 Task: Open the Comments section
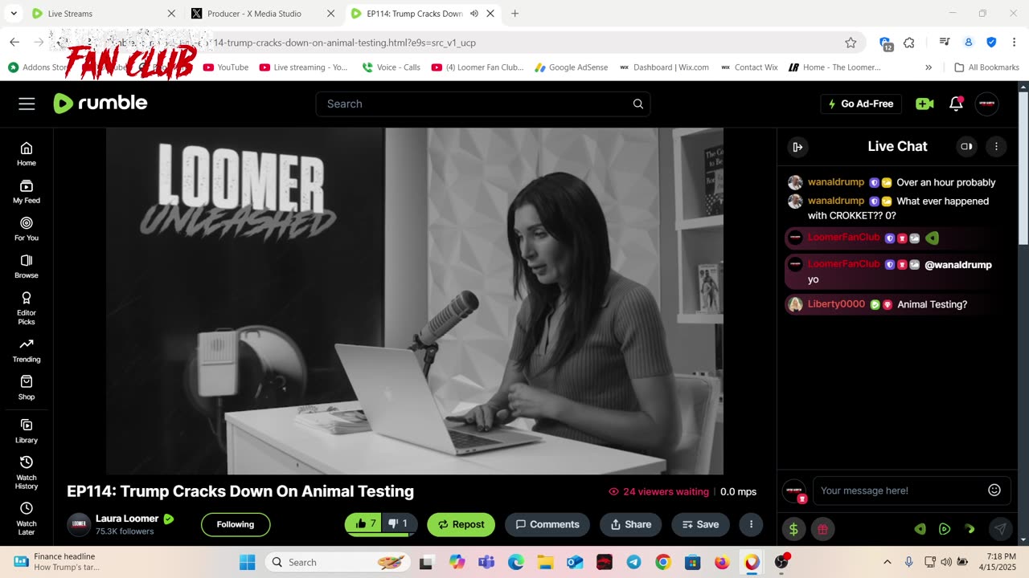[547, 524]
